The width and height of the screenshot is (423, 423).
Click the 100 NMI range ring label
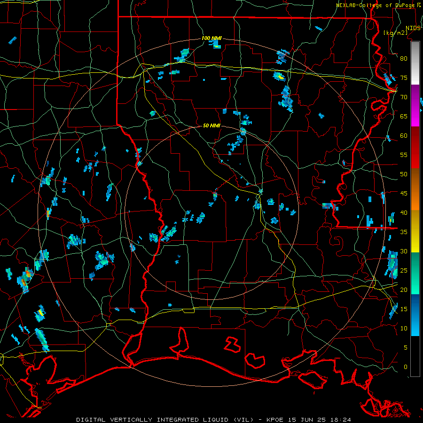pyautogui.click(x=211, y=39)
